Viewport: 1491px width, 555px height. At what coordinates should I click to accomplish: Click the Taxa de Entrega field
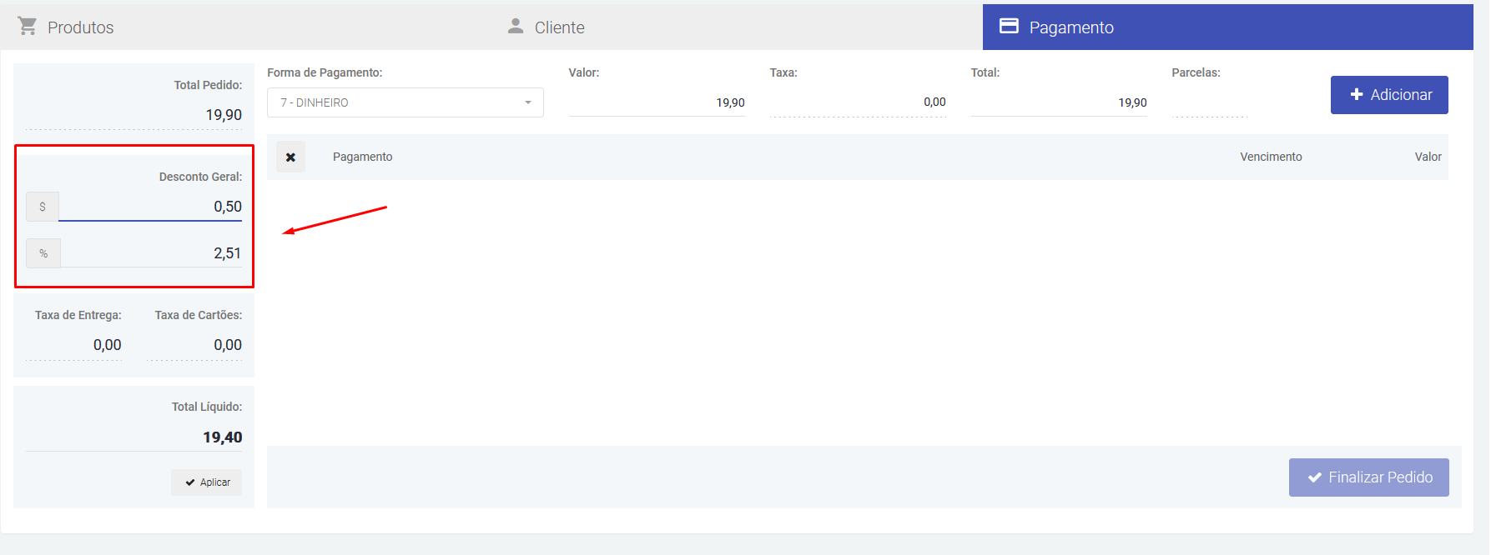tap(74, 345)
